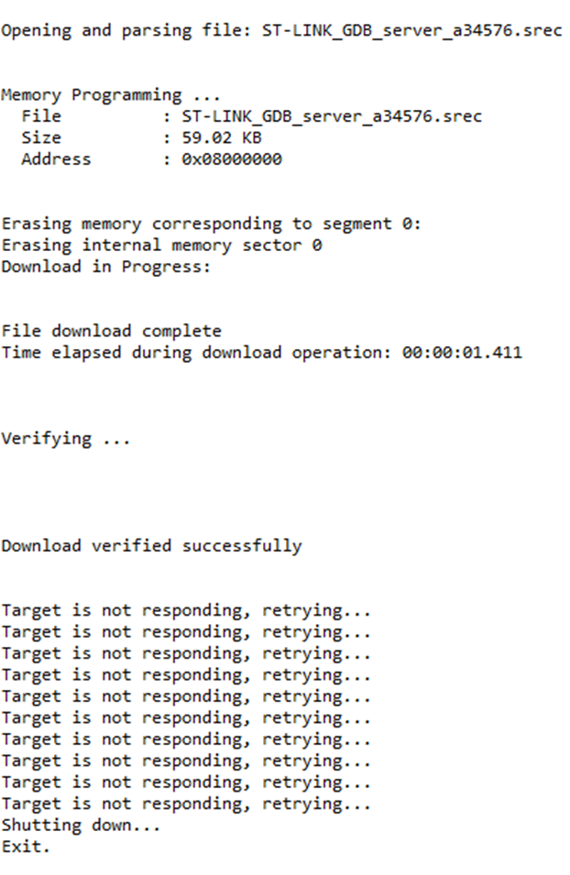
Task: Click the 'Address' label in Memory Programming
Action: coord(56,159)
